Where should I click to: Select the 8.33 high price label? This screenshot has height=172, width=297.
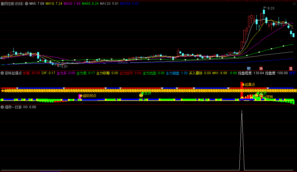271,8
